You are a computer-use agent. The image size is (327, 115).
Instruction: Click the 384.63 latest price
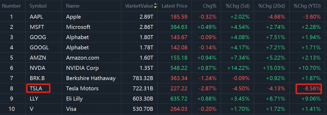coord(179,27)
